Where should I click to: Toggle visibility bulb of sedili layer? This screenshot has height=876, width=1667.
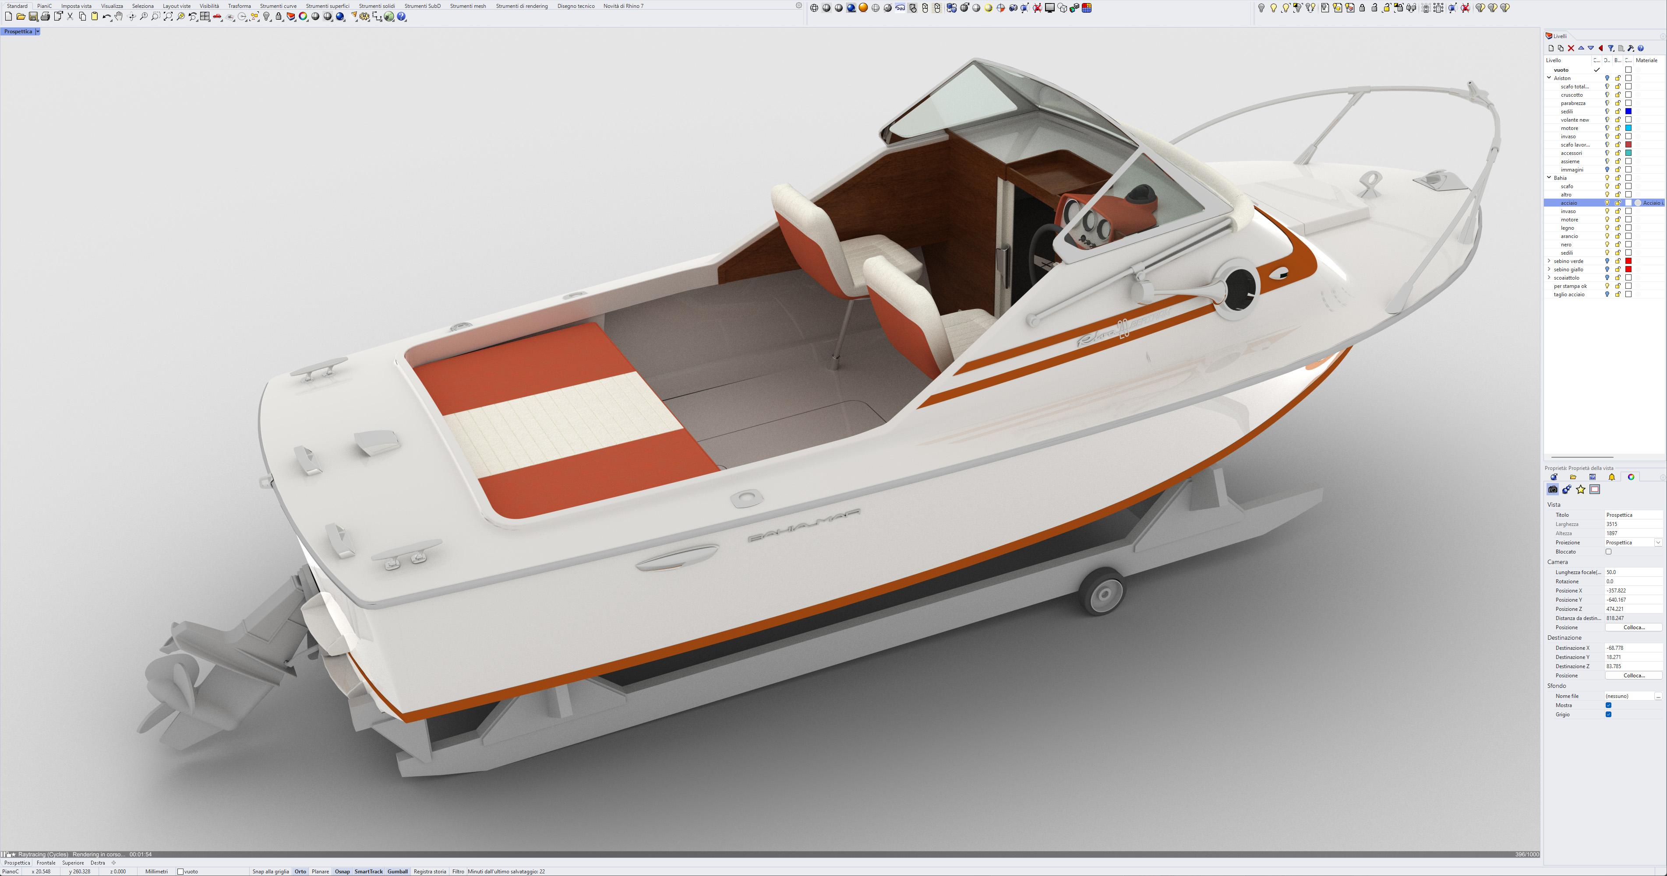tap(1607, 111)
